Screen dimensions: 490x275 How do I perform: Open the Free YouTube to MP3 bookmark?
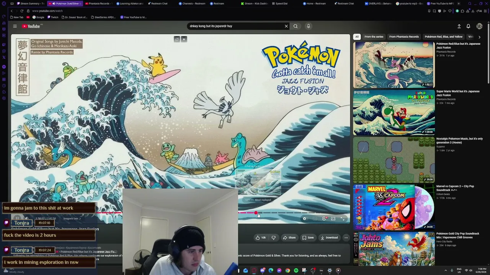(x=133, y=17)
